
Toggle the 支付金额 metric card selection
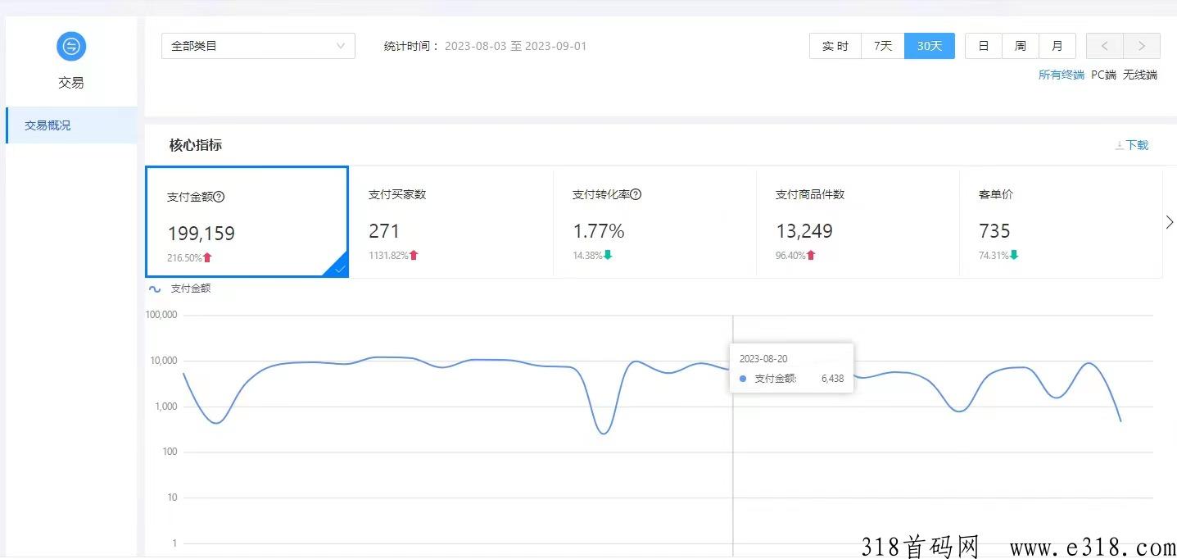247,222
